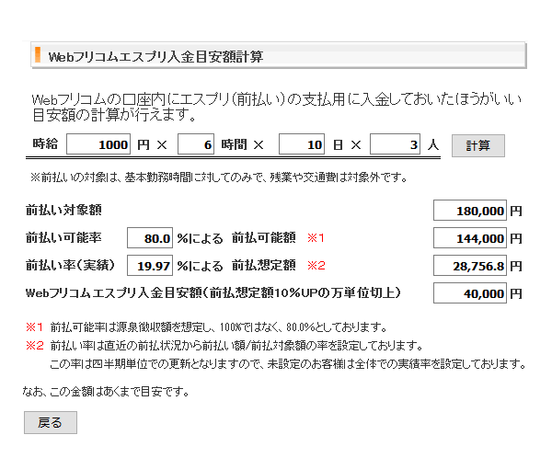Select the 前払い可能率 field showing 80.0
Viewport: 552px width, 458px height.
click(x=150, y=238)
